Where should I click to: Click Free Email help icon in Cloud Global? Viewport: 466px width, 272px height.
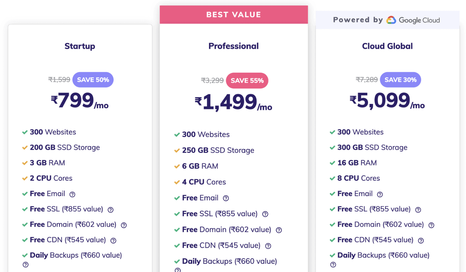pyautogui.click(x=380, y=194)
